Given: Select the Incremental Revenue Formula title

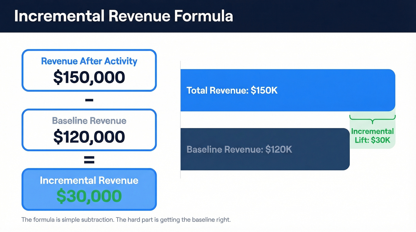Looking at the screenshot, I should 124,16.
